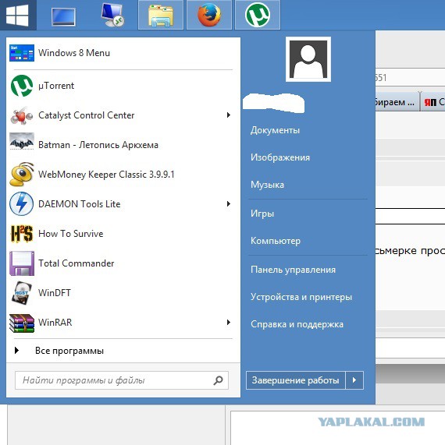
Task: Expand the WinRAR submenu arrow
Action: [228, 322]
